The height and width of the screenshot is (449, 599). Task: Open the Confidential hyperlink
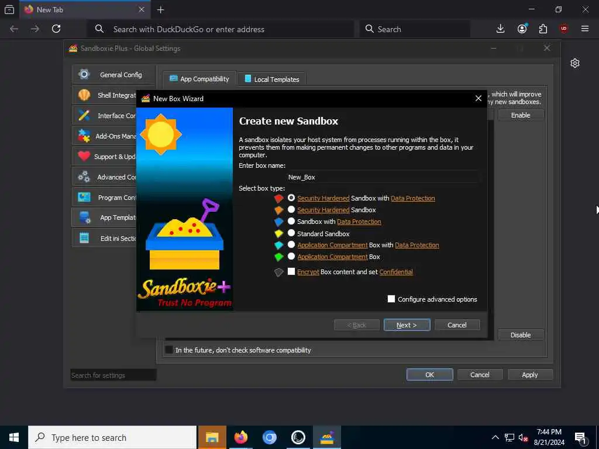pos(396,272)
